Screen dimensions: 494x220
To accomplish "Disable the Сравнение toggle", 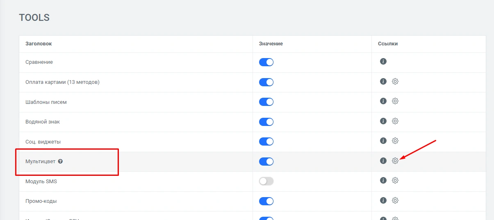I will (x=266, y=62).
